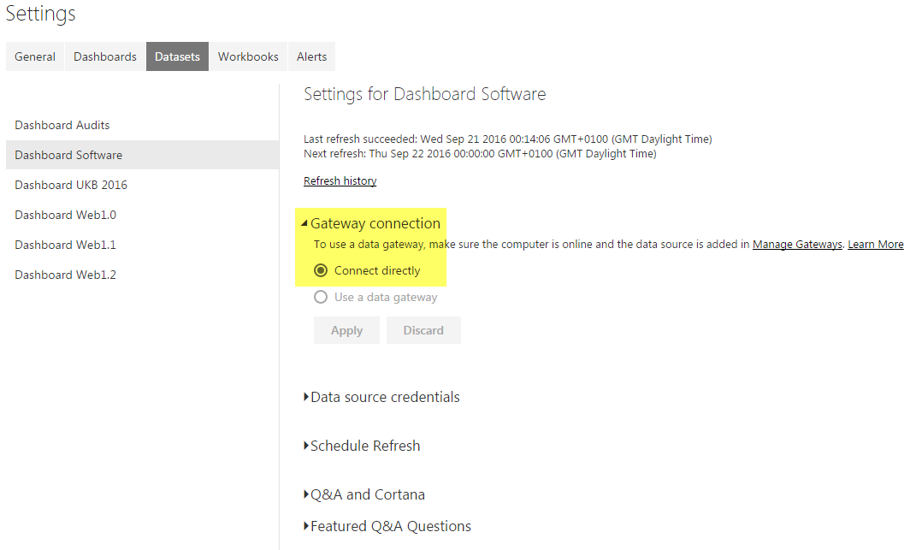916x550 pixels.
Task: Expand the Data source credentials section
Action: pyautogui.click(x=382, y=397)
